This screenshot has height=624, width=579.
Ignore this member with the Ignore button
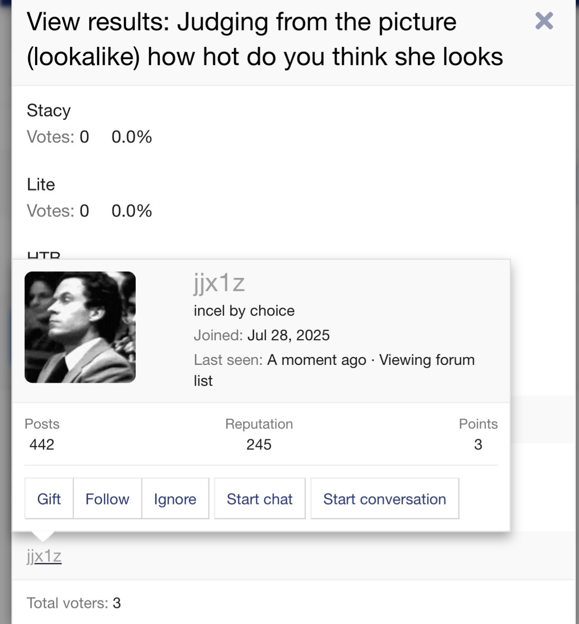[175, 499]
